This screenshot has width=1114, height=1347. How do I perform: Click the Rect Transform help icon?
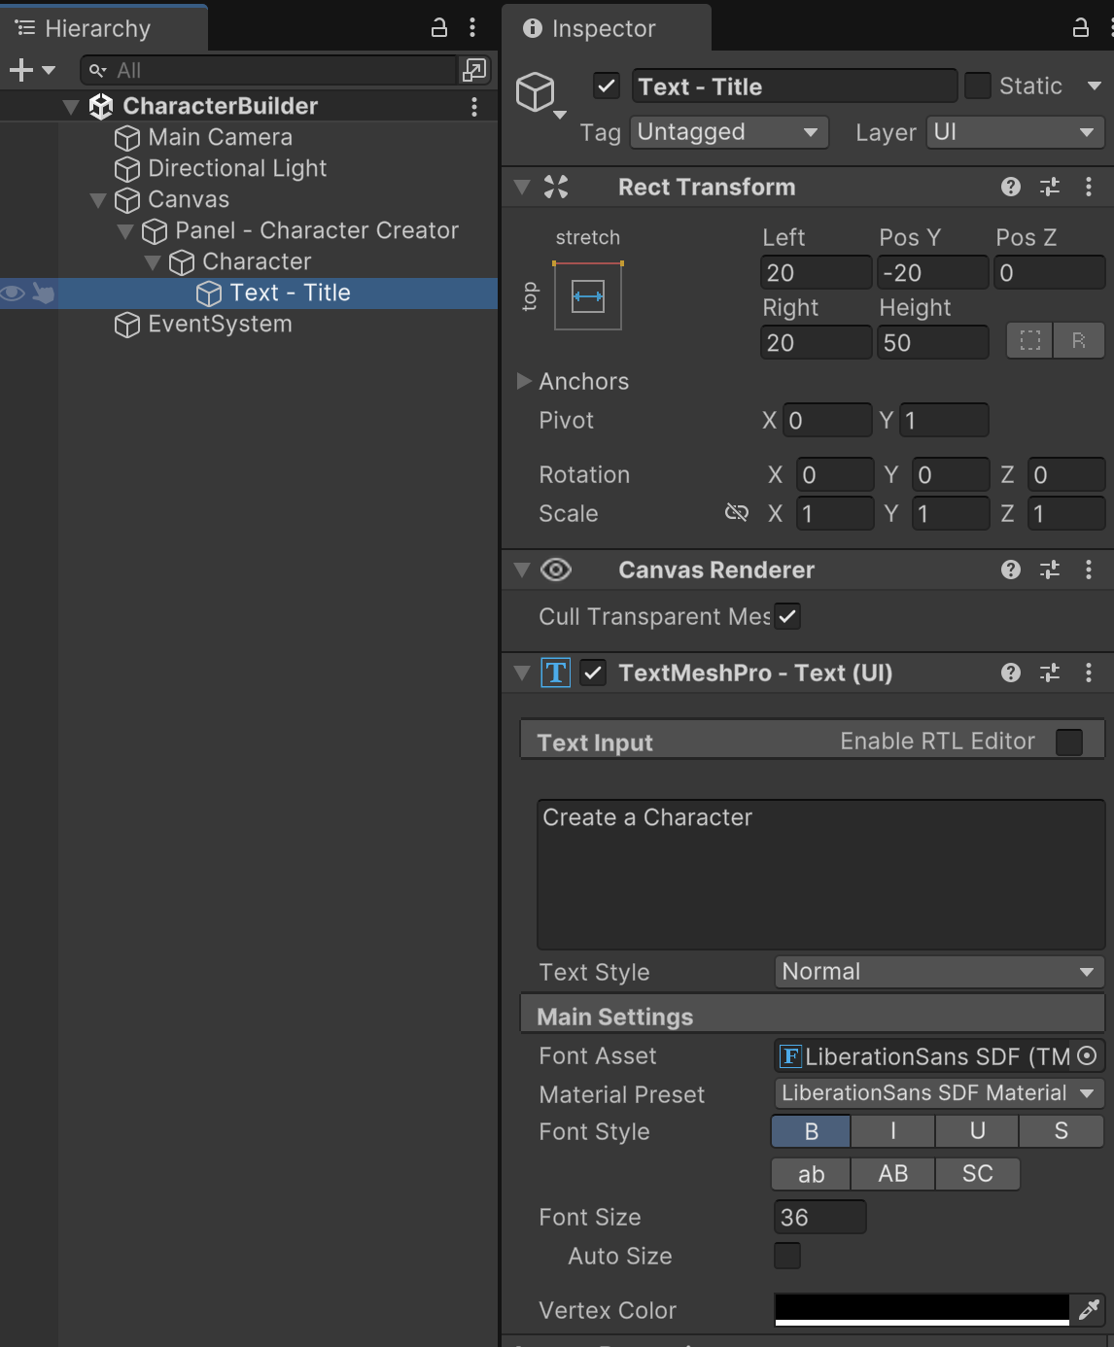tap(1011, 187)
